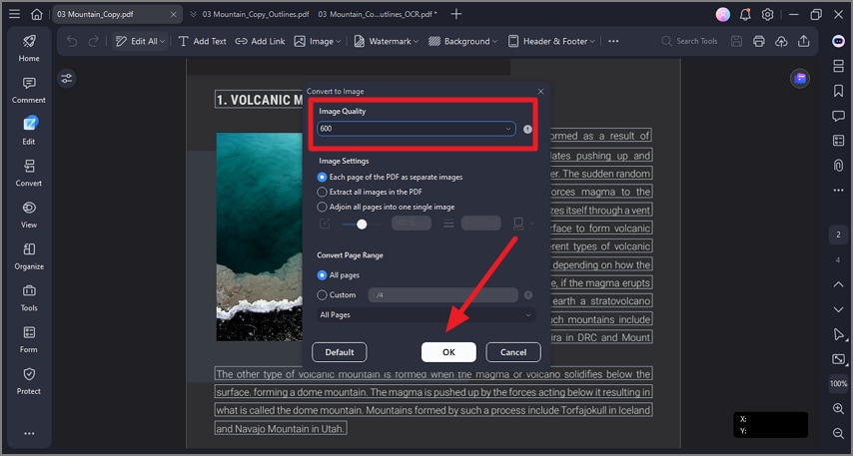Open the Comment panel in sidebar

tap(29, 90)
